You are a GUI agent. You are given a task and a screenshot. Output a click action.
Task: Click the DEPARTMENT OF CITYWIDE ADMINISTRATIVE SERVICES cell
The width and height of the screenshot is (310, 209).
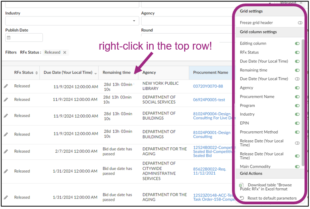click(159, 171)
